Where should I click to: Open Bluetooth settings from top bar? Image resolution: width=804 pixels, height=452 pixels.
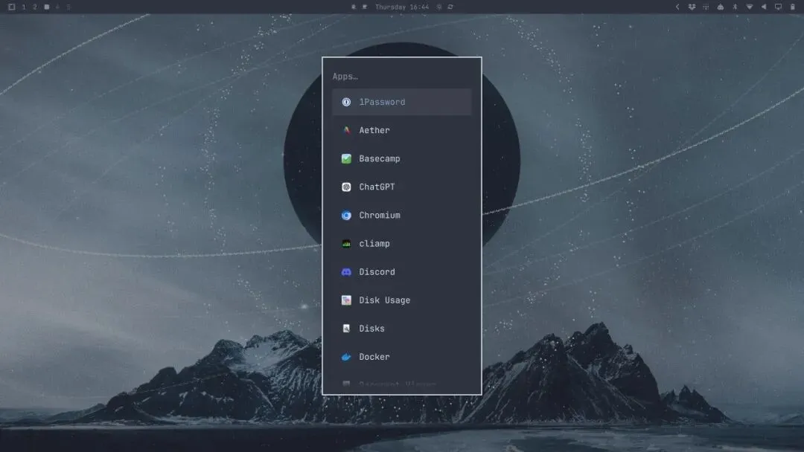(x=735, y=7)
